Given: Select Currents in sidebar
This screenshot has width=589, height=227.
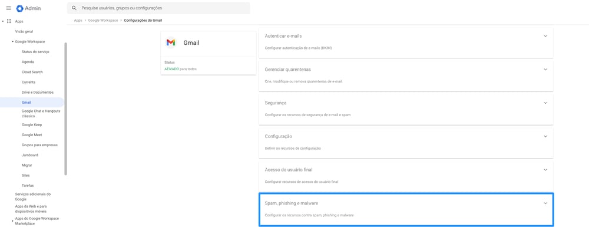Looking at the screenshot, I should click(x=28, y=83).
